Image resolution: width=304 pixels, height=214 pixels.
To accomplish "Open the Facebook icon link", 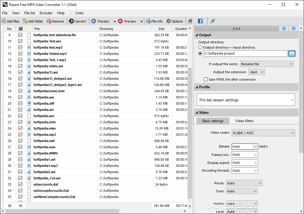I will point(200,21).
